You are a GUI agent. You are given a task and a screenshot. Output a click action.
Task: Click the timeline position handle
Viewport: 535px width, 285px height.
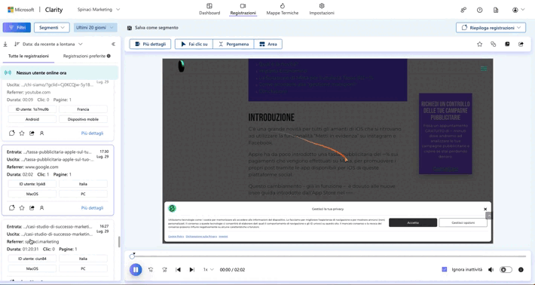[132, 256]
